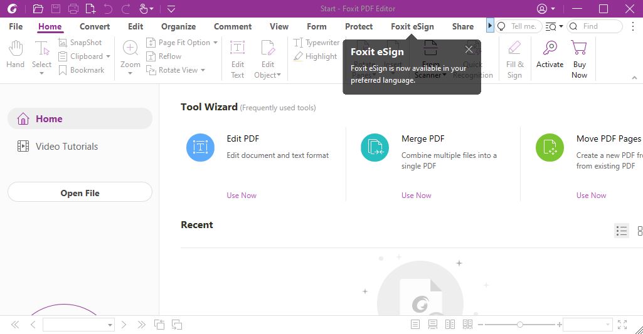The height and width of the screenshot is (334, 643).
Task: Click Use Now under Merge PDF
Action: (417, 196)
